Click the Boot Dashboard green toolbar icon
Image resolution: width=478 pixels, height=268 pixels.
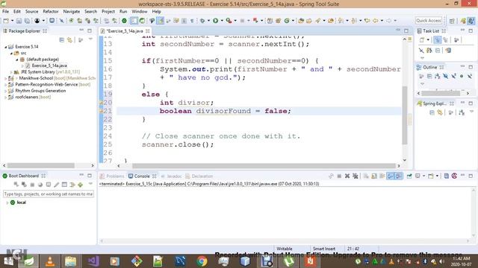124,21
